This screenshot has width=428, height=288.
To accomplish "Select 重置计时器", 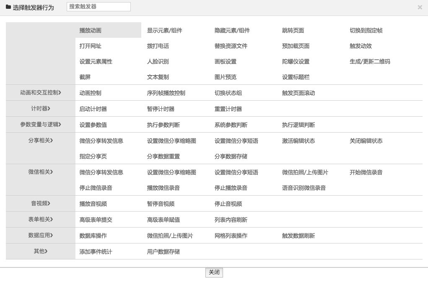I will 228,109.
